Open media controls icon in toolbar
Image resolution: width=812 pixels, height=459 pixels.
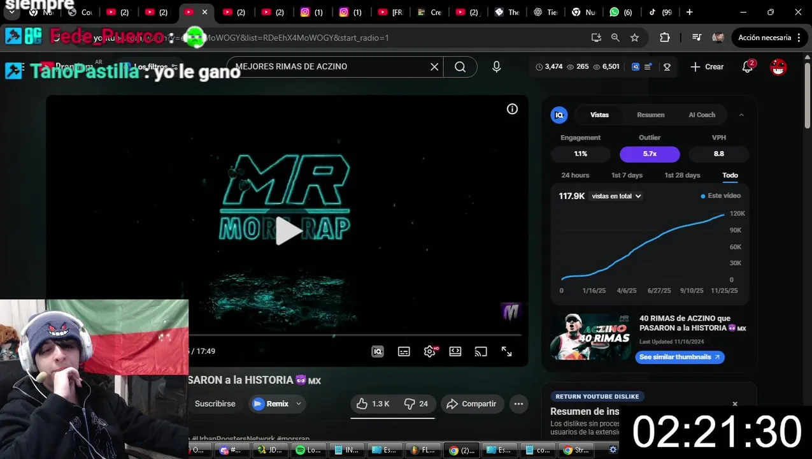tap(696, 38)
